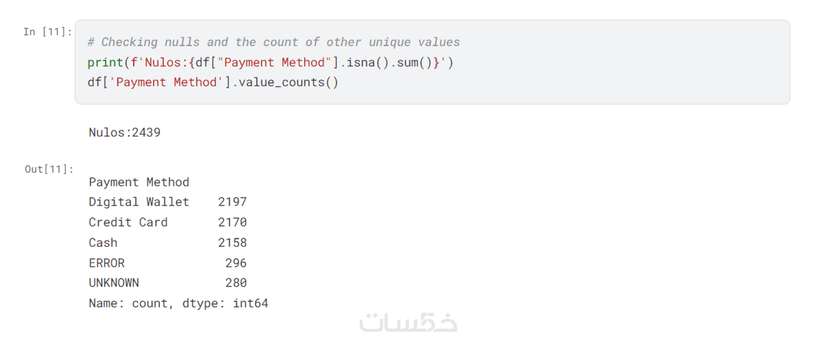Viewport: 817px width, 339px height.
Task: Click the 2158 count value
Action: coord(232,243)
